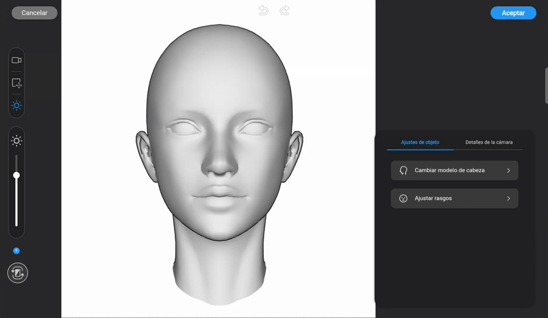Open Detalles de la cámara tab
548x318 pixels.
pyautogui.click(x=488, y=143)
